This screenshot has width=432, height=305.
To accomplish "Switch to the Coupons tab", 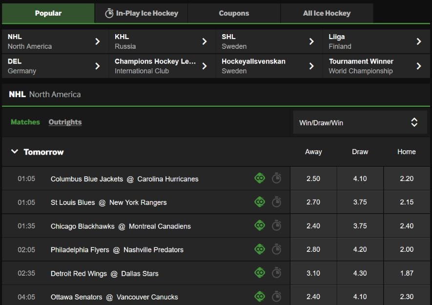I will (234, 13).
